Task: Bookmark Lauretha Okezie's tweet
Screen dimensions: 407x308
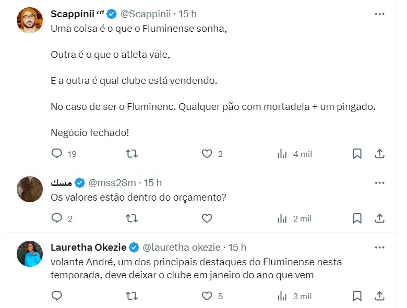Action: click(357, 296)
